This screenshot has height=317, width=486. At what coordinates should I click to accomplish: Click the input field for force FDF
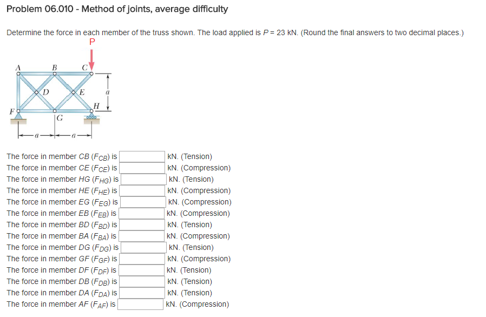141,270
